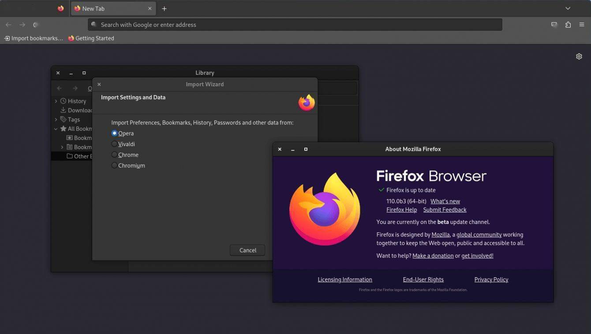This screenshot has width=591, height=334.
Task: Click Library window forward arrow
Action: click(75, 88)
